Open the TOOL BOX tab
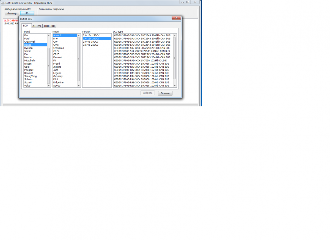 pos(50,26)
